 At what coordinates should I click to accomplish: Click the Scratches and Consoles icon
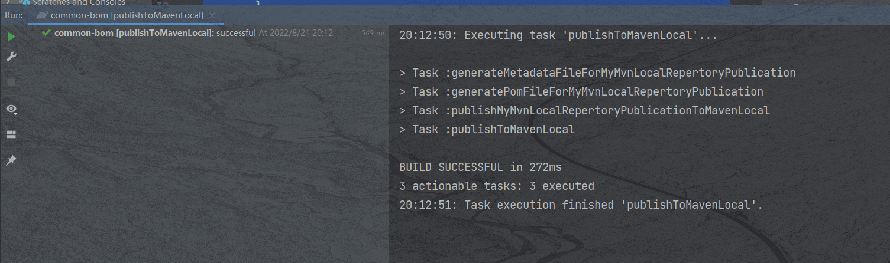(26, 2)
